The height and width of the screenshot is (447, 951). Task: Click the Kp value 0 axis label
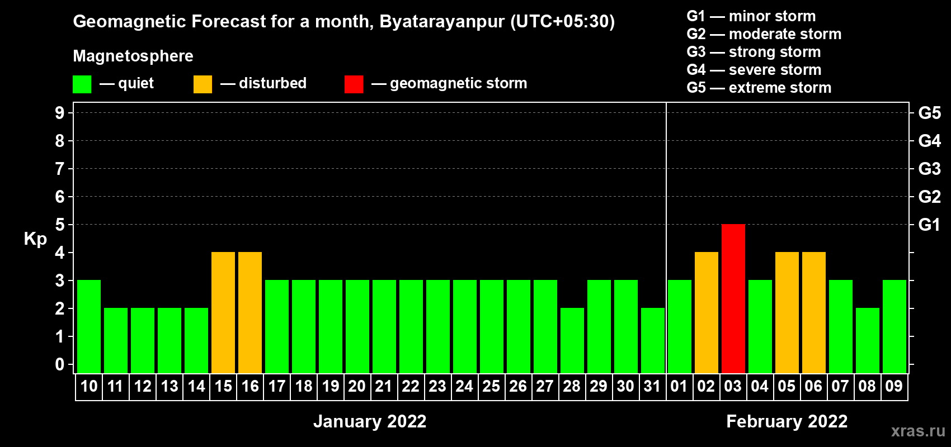pyautogui.click(x=60, y=364)
